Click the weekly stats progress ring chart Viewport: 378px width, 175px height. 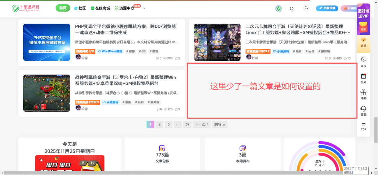coord(320,159)
